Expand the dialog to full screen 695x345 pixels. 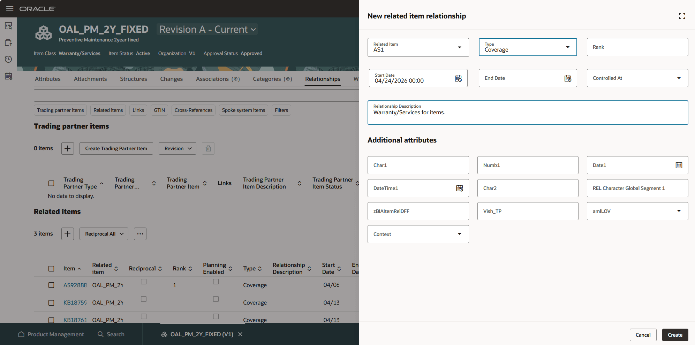[682, 16]
